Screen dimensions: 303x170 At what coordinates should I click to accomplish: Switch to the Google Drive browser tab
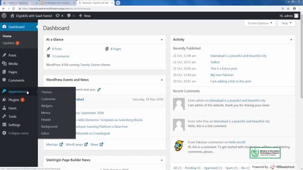[x=20, y=3]
